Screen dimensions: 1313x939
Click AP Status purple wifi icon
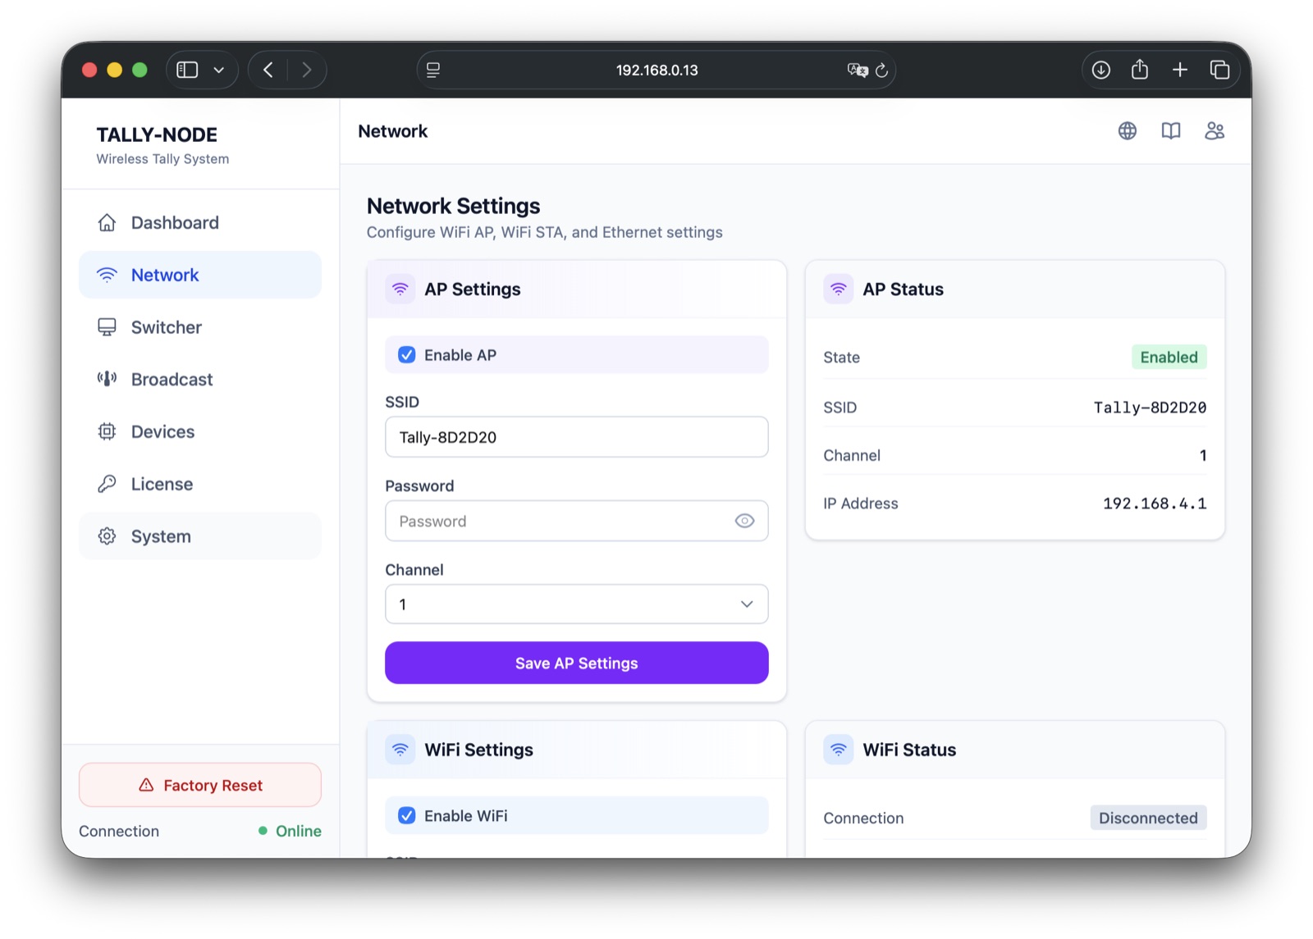tap(839, 289)
